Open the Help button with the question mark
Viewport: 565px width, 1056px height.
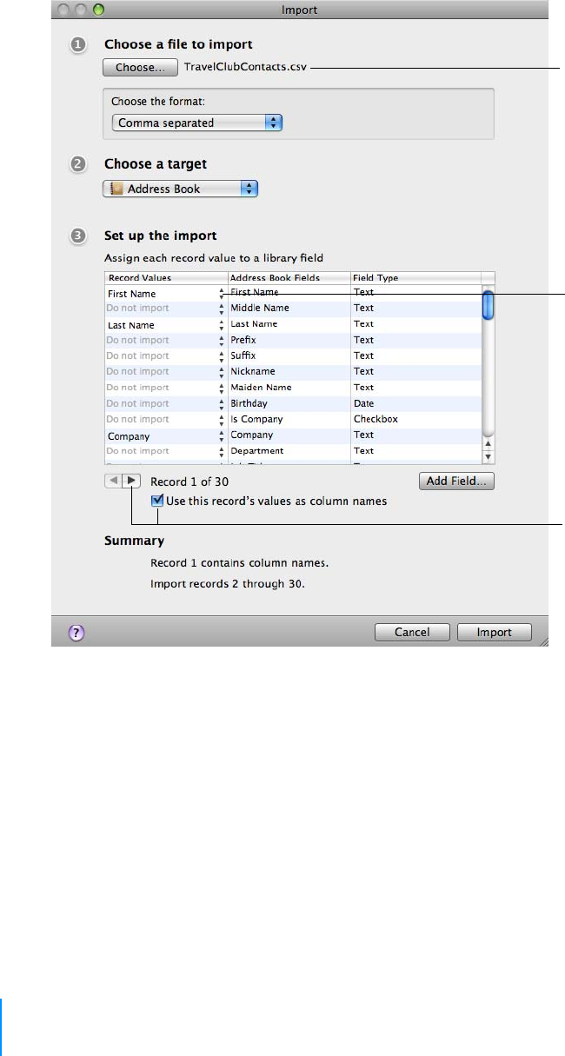[x=76, y=632]
